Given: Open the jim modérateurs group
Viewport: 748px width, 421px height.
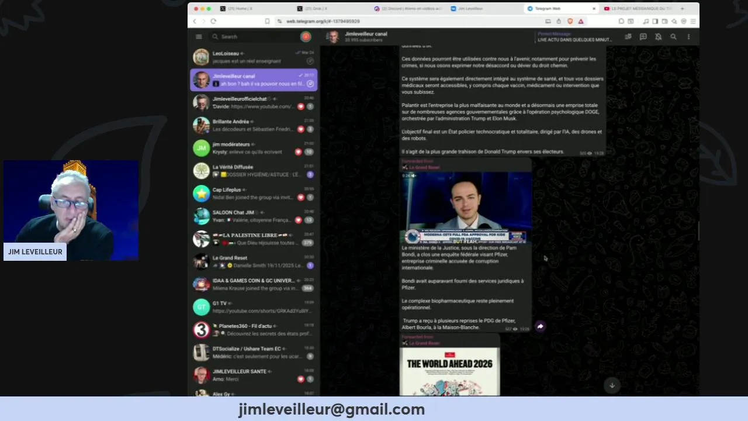Looking at the screenshot, I should 254,148.
